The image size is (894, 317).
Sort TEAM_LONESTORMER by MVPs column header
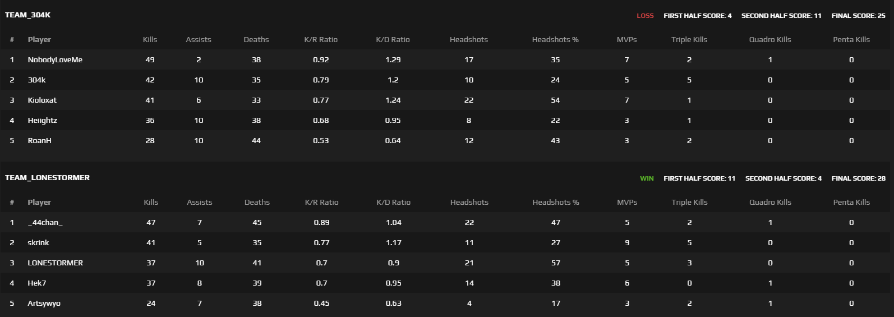coord(627,203)
